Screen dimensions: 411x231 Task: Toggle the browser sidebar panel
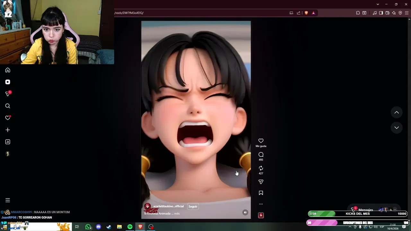pos(381,13)
